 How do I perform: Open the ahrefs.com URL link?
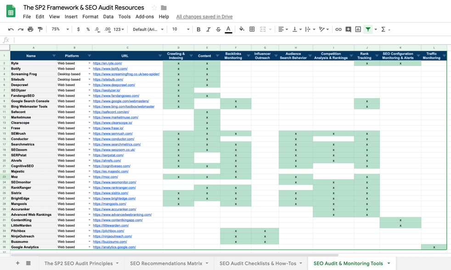click(107, 160)
